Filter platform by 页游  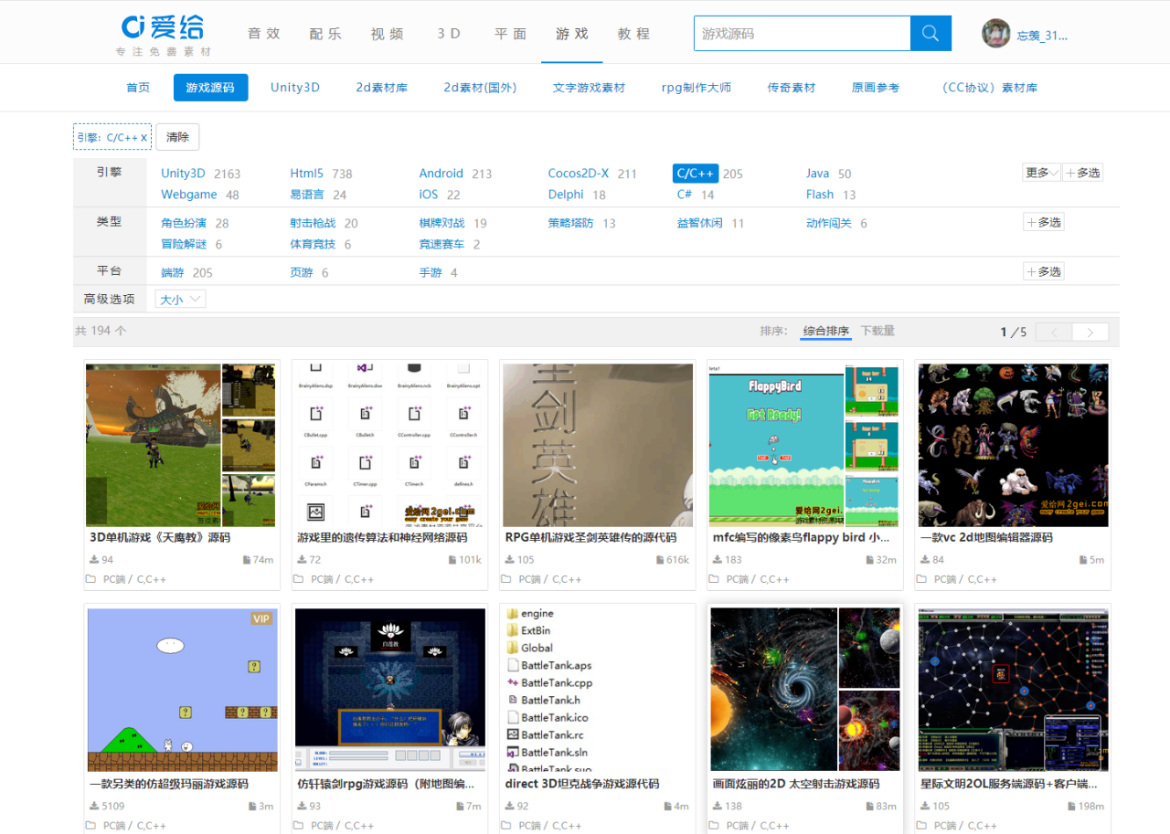point(302,272)
